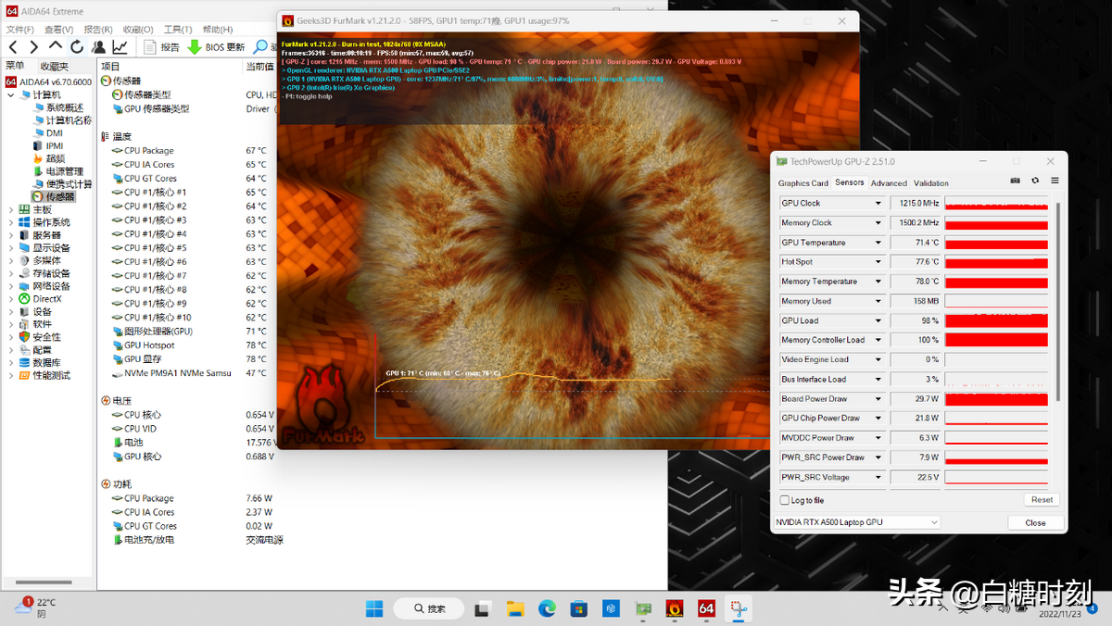This screenshot has height=626, width=1112.
Task: Take a GPU-Z screenshot with camera icon
Action: 1016,181
